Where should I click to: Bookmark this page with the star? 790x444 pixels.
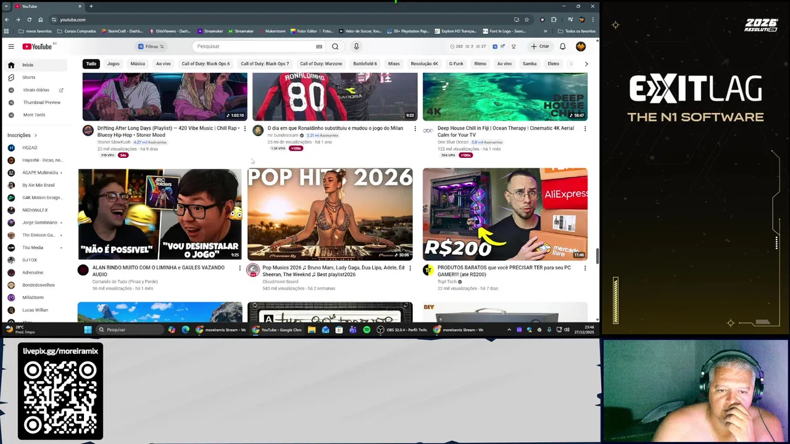(526, 20)
